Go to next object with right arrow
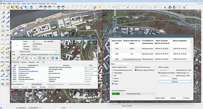The height and width of the screenshot is (109, 203). pos(35,58)
